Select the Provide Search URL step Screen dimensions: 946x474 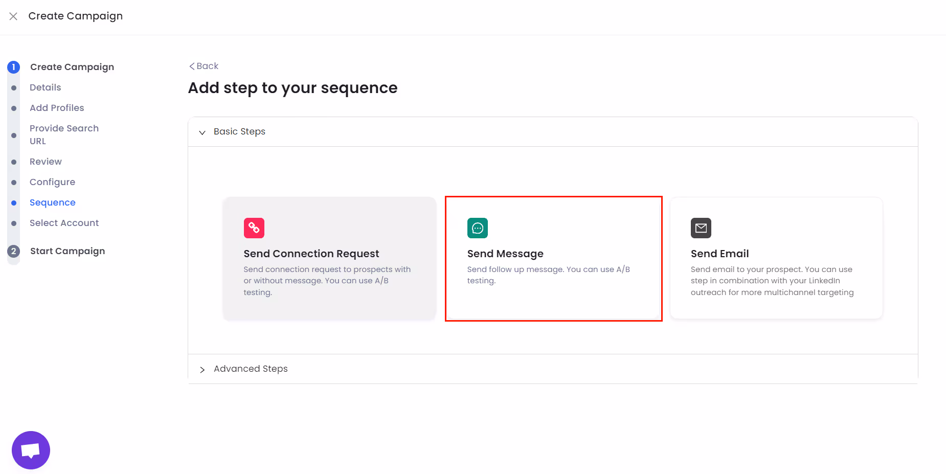tap(64, 134)
